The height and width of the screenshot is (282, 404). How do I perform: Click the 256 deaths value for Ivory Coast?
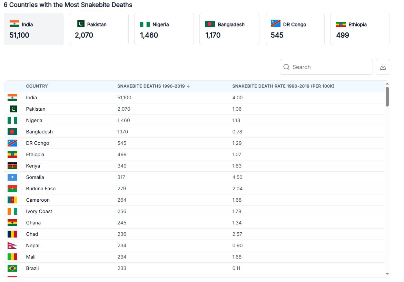tap(122, 211)
